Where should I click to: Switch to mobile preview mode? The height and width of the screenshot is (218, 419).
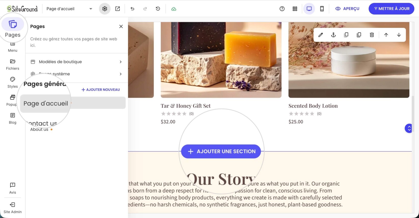click(x=322, y=9)
